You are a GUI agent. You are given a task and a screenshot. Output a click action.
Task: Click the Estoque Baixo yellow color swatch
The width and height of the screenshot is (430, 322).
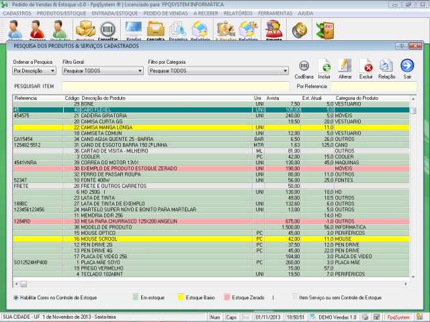181,297
